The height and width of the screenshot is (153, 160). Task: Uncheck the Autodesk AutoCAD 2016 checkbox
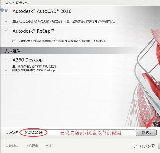click(x=6, y=10)
